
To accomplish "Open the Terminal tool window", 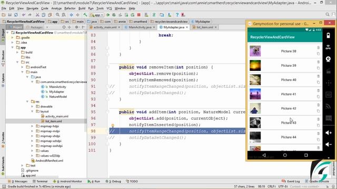I will [40, 181].
